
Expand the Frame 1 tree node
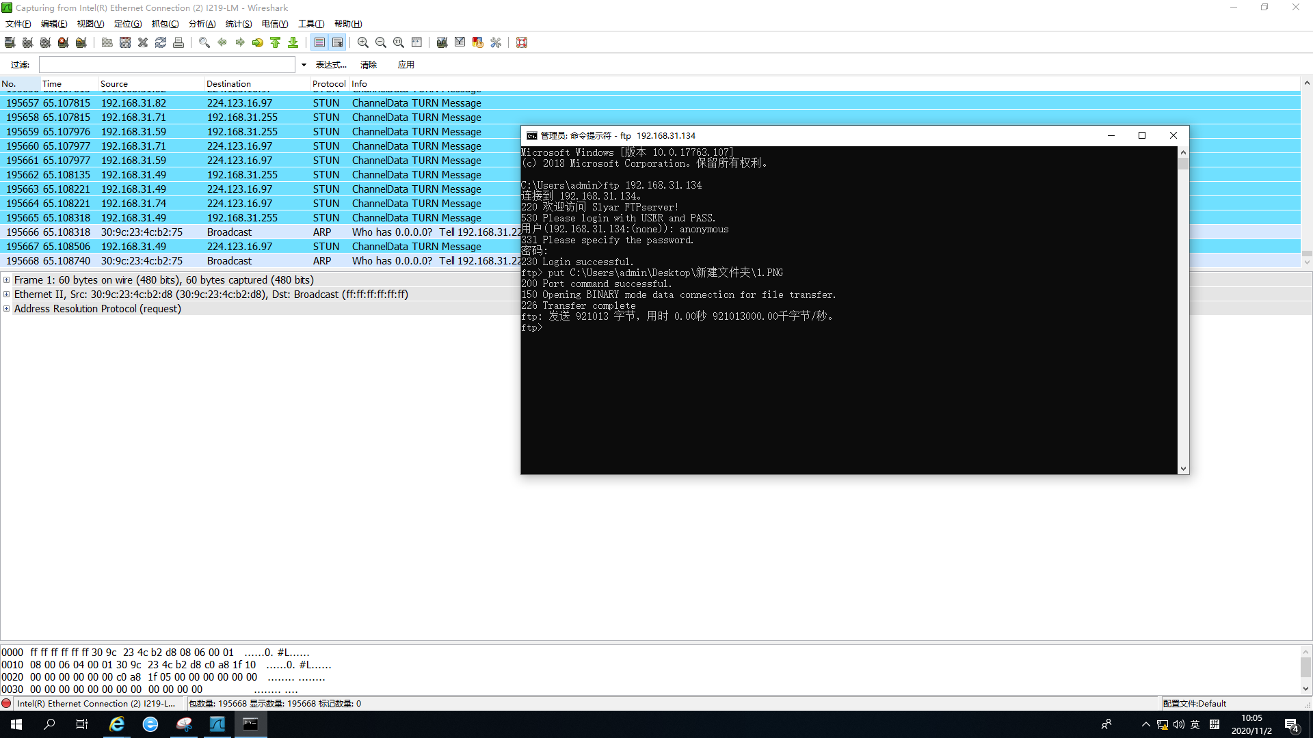7,280
